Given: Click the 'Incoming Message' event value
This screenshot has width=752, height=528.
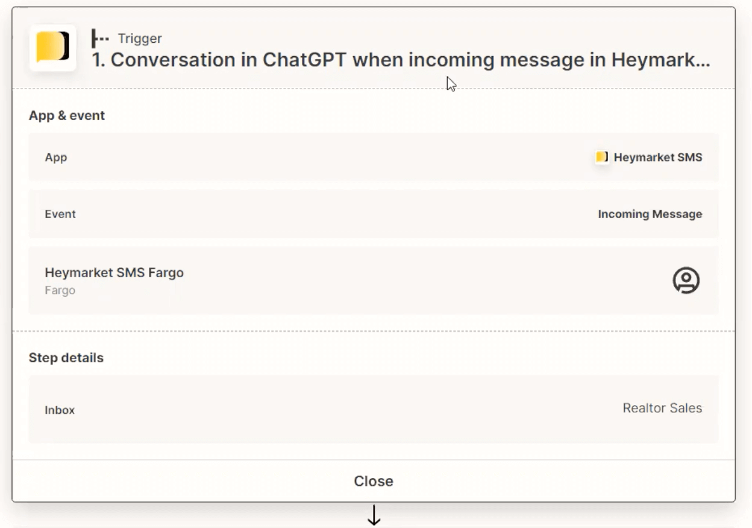Looking at the screenshot, I should pos(650,214).
